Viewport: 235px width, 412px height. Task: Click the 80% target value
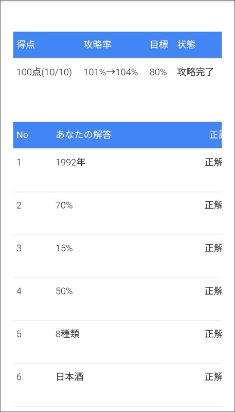coord(158,72)
